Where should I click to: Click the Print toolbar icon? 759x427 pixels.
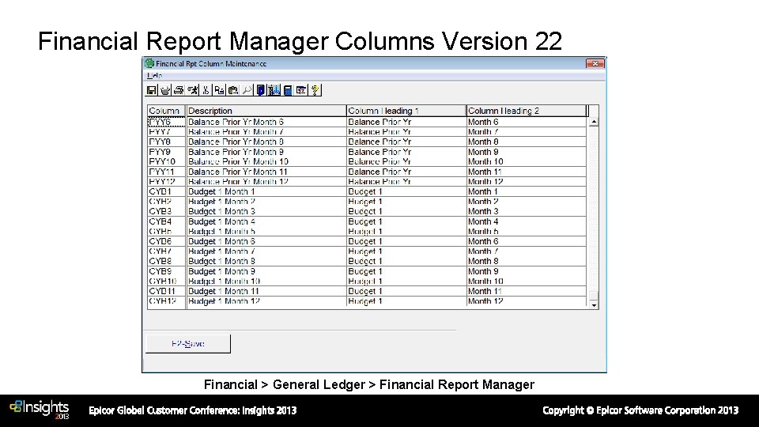click(179, 90)
